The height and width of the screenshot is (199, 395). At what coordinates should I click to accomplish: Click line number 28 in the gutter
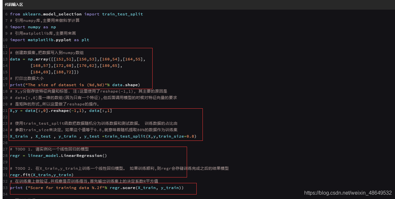point(5,156)
